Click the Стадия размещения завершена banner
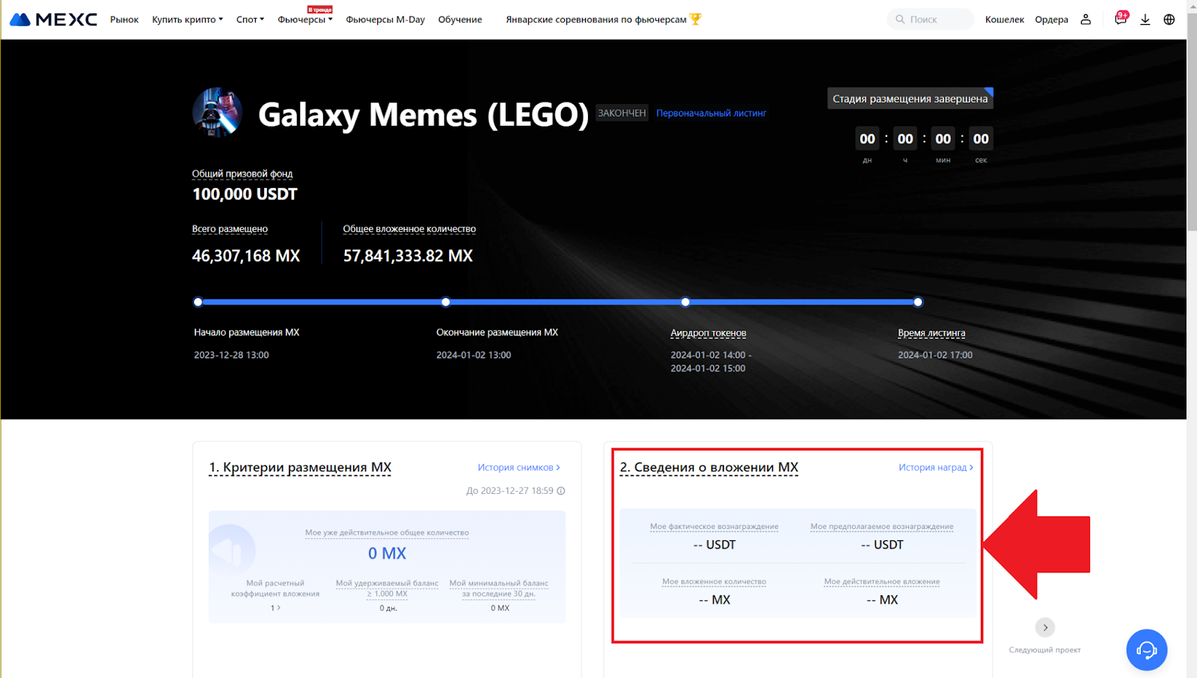1197x678 pixels. (910, 99)
